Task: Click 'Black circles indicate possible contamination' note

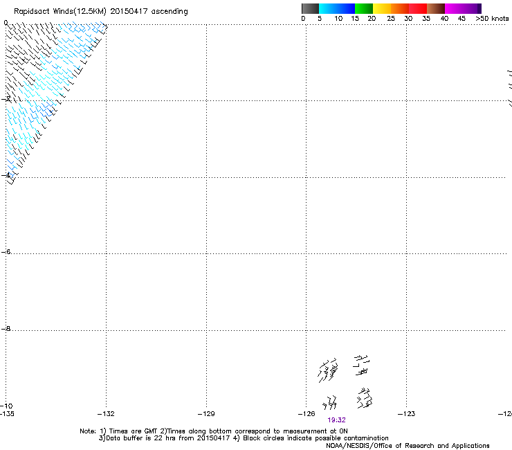Action: pos(316,438)
